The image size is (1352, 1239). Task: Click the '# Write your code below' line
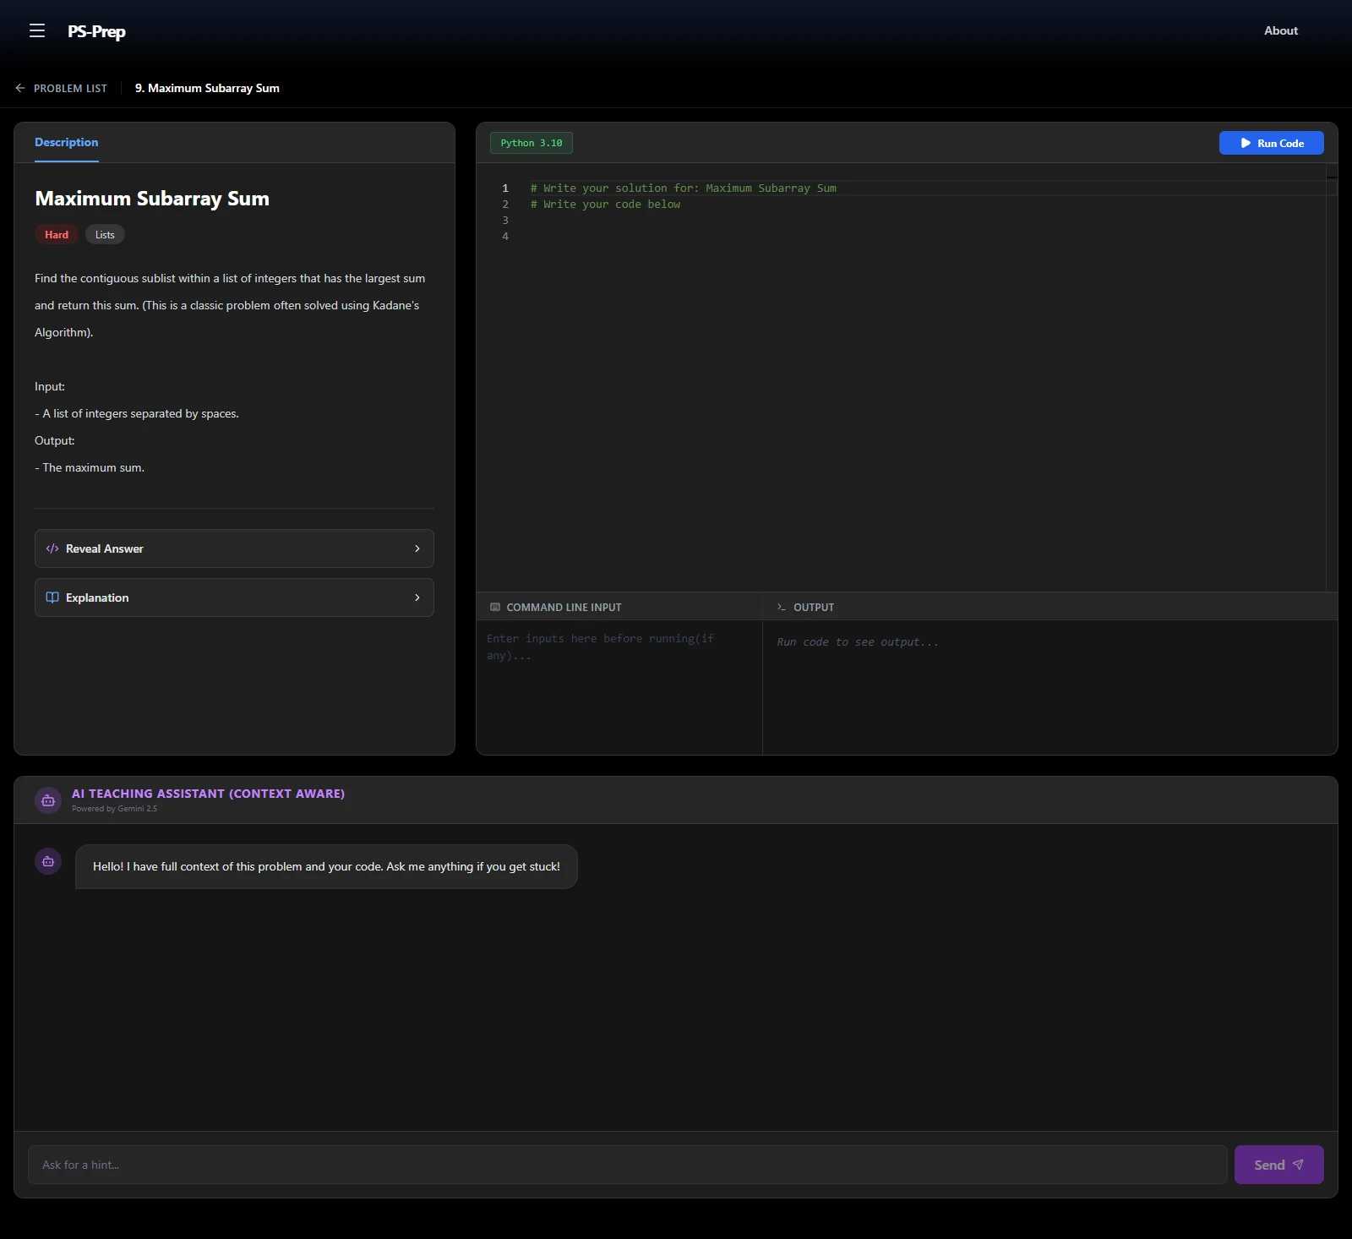(x=605, y=205)
